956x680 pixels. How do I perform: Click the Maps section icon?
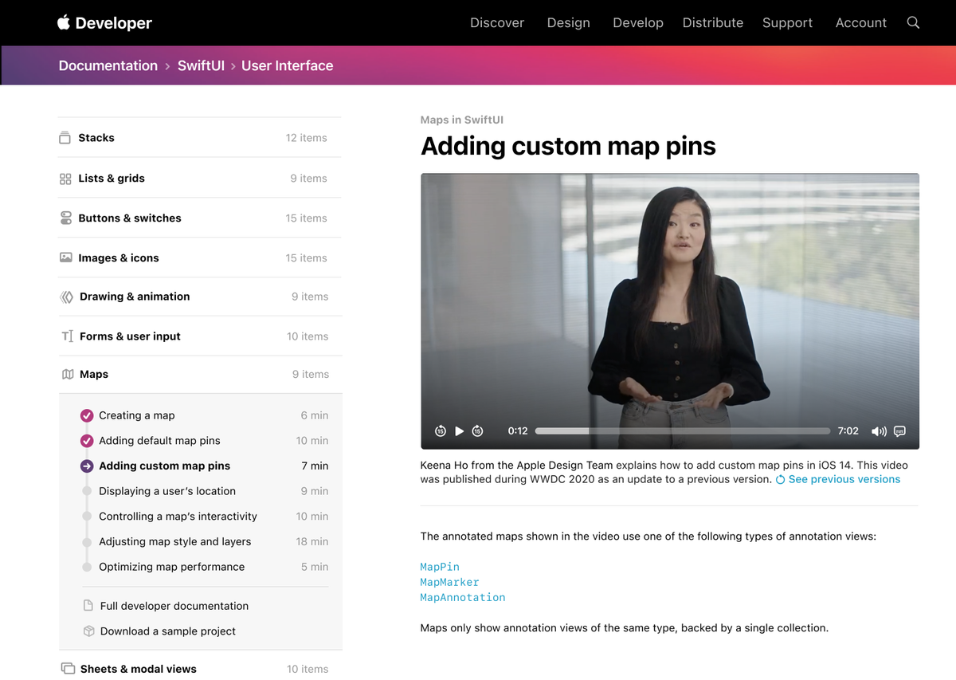(x=68, y=374)
